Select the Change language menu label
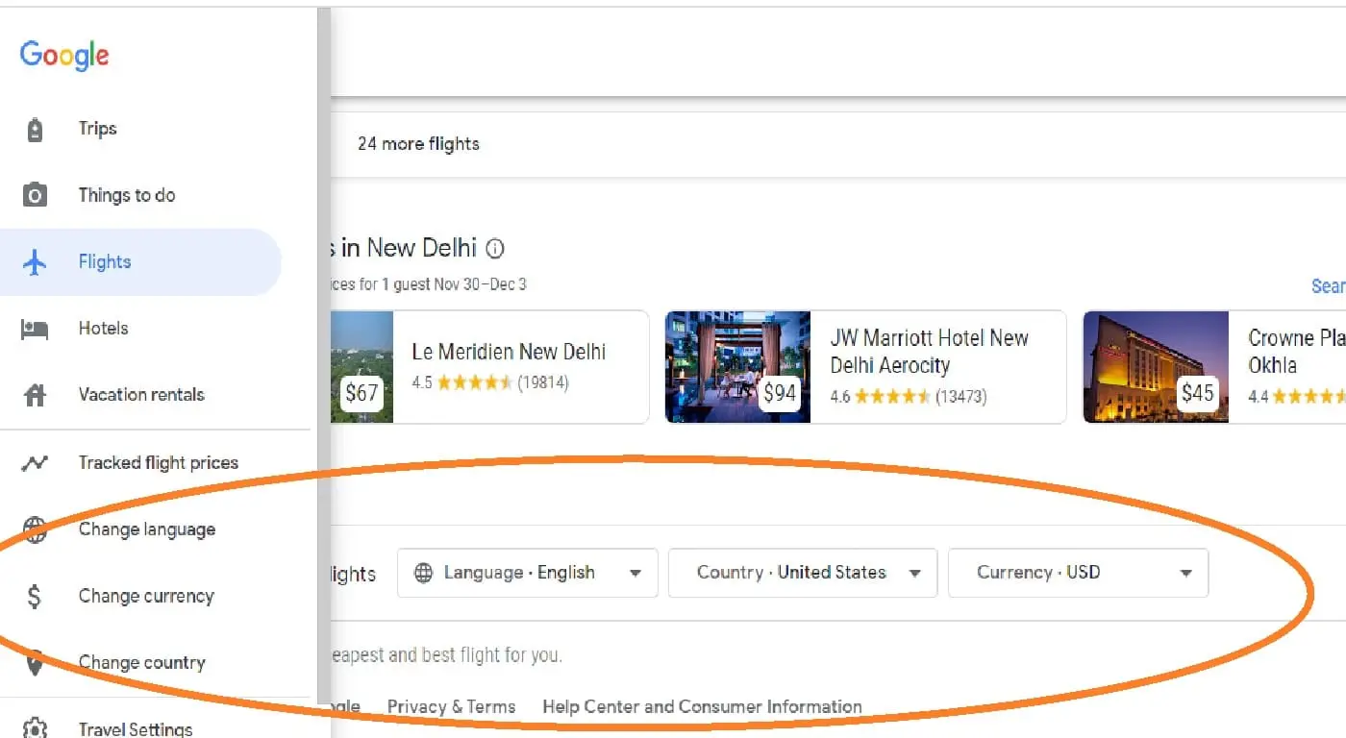The image size is (1346, 738). (147, 529)
